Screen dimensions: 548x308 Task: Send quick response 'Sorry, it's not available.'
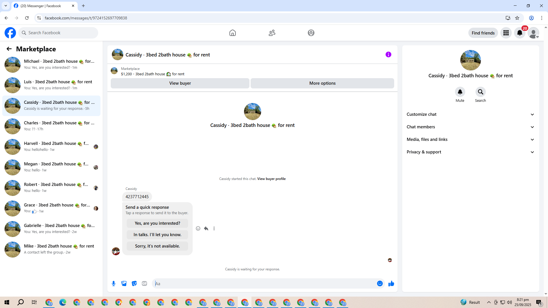(157, 246)
